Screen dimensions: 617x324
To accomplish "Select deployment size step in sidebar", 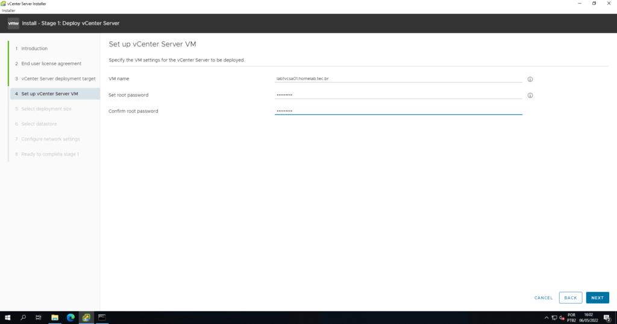I will (x=46, y=109).
